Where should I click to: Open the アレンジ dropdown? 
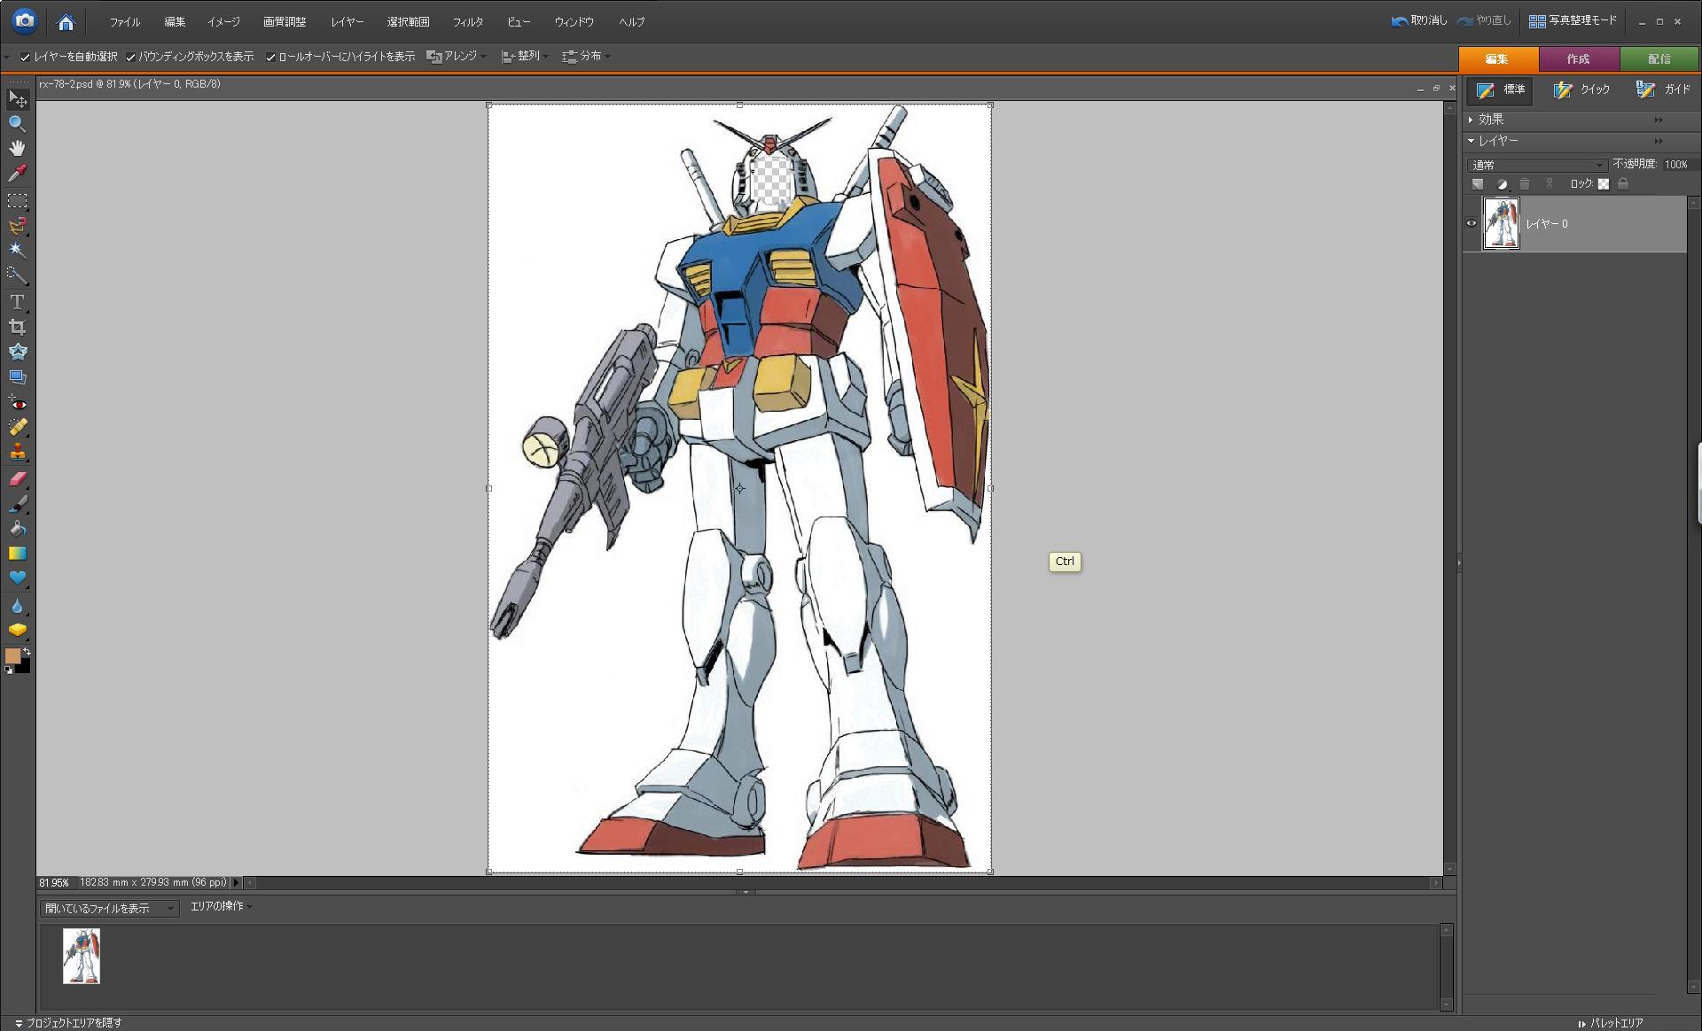(457, 57)
